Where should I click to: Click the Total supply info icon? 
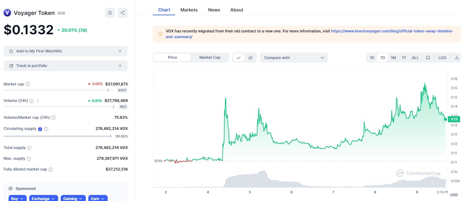tap(29, 148)
